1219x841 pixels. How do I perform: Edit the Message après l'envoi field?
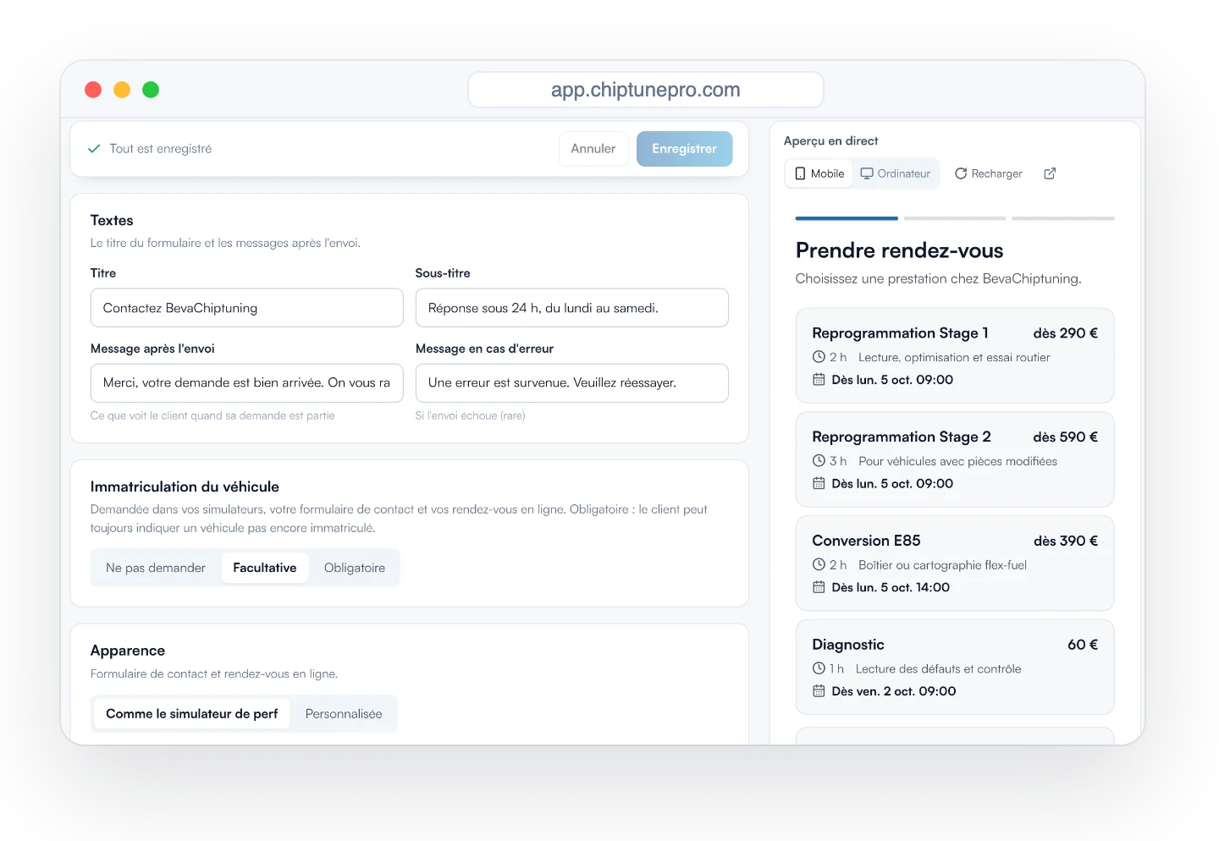tap(247, 383)
